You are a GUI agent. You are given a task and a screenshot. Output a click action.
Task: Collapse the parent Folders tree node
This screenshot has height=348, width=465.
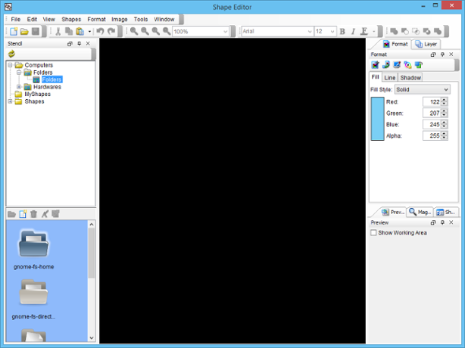[19, 73]
